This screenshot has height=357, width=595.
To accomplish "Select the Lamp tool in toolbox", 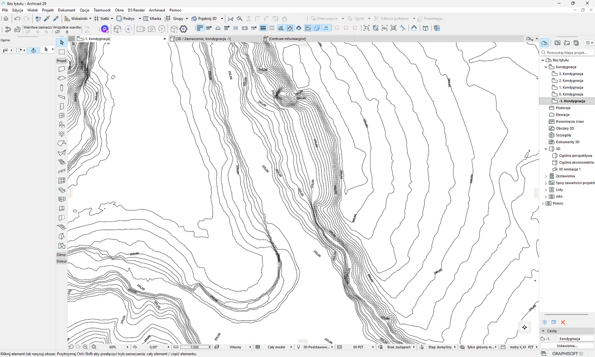I will (62, 134).
